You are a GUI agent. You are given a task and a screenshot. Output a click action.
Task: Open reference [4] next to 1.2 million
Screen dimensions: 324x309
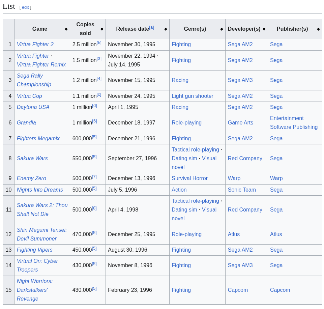click(x=99, y=79)
